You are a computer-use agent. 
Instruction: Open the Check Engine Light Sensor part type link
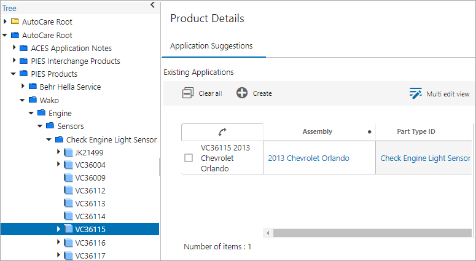point(425,158)
